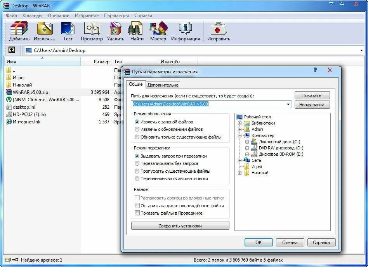Click the Извлечь toolbar icon
Viewport: 368px width, 267px height.
tap(45, 31)
